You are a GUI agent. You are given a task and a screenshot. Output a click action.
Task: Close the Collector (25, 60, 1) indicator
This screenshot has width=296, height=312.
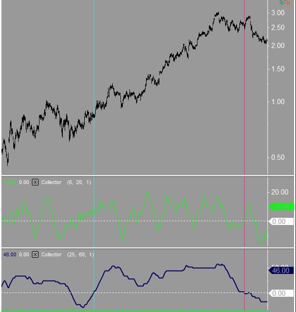(35, 254)
